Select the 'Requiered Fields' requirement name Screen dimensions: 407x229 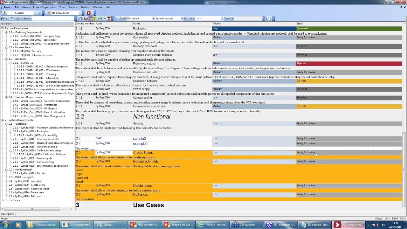146,162
